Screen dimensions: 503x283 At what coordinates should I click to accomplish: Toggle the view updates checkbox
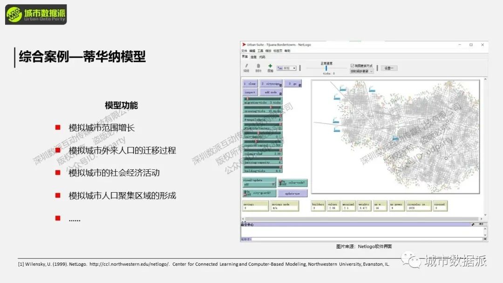click(x=352, y=66)
